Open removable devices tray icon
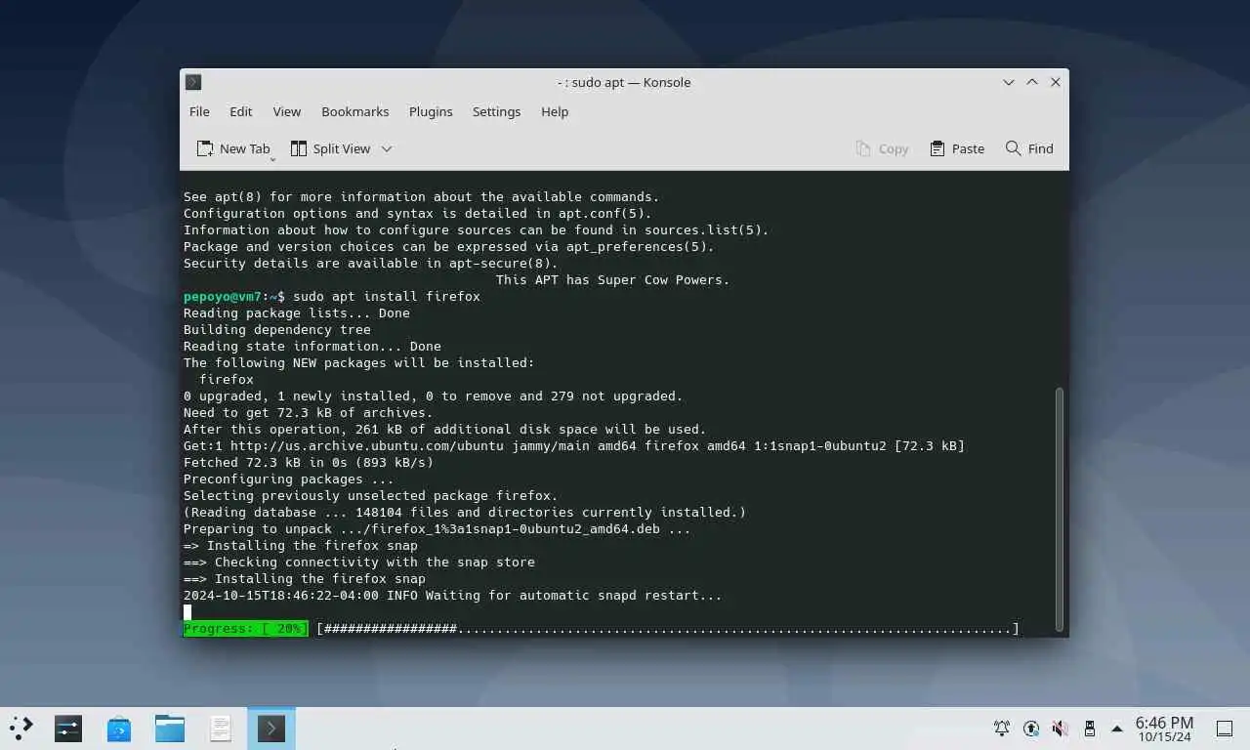The image size is (1250, 750). tap(1090, 729)
